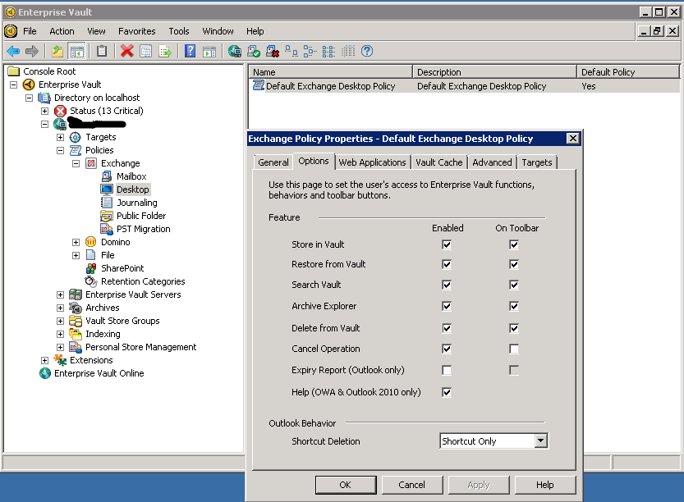The width and height of the screenshot is (684, 502).
Task: Click the round blue Help icon in toolbar
Action: (x=367, y=52)
